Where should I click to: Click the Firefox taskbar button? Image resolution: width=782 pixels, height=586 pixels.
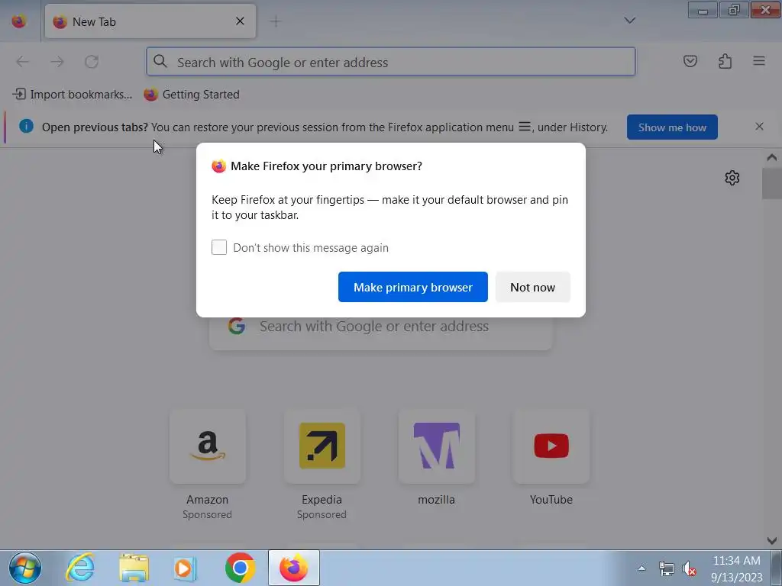point(294,568)
